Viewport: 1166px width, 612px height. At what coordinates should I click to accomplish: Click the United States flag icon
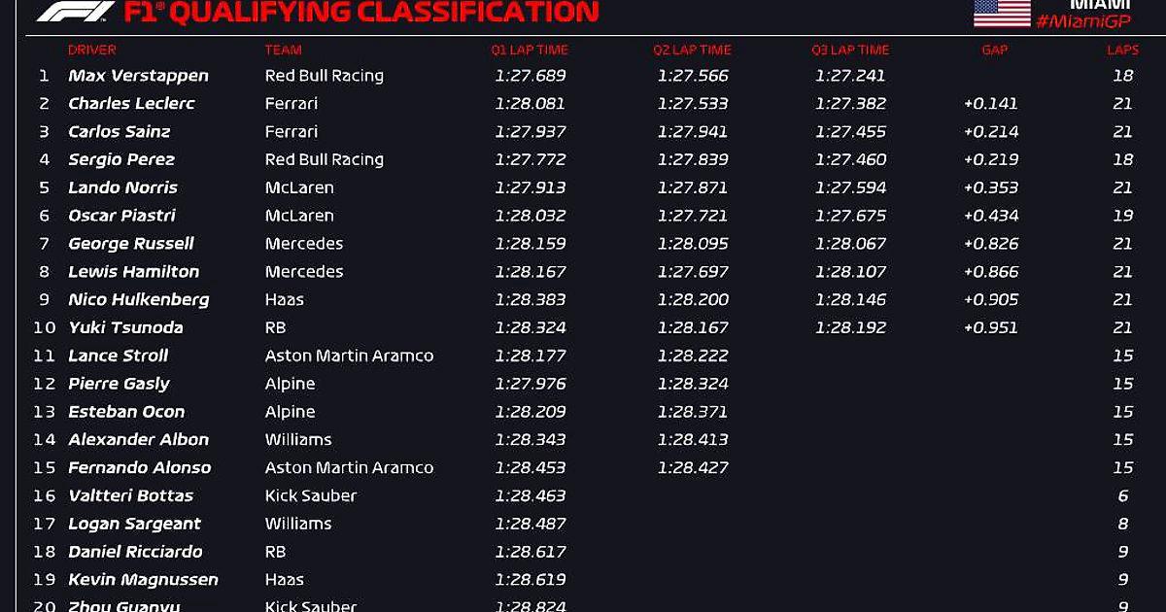pos(1002,13)
